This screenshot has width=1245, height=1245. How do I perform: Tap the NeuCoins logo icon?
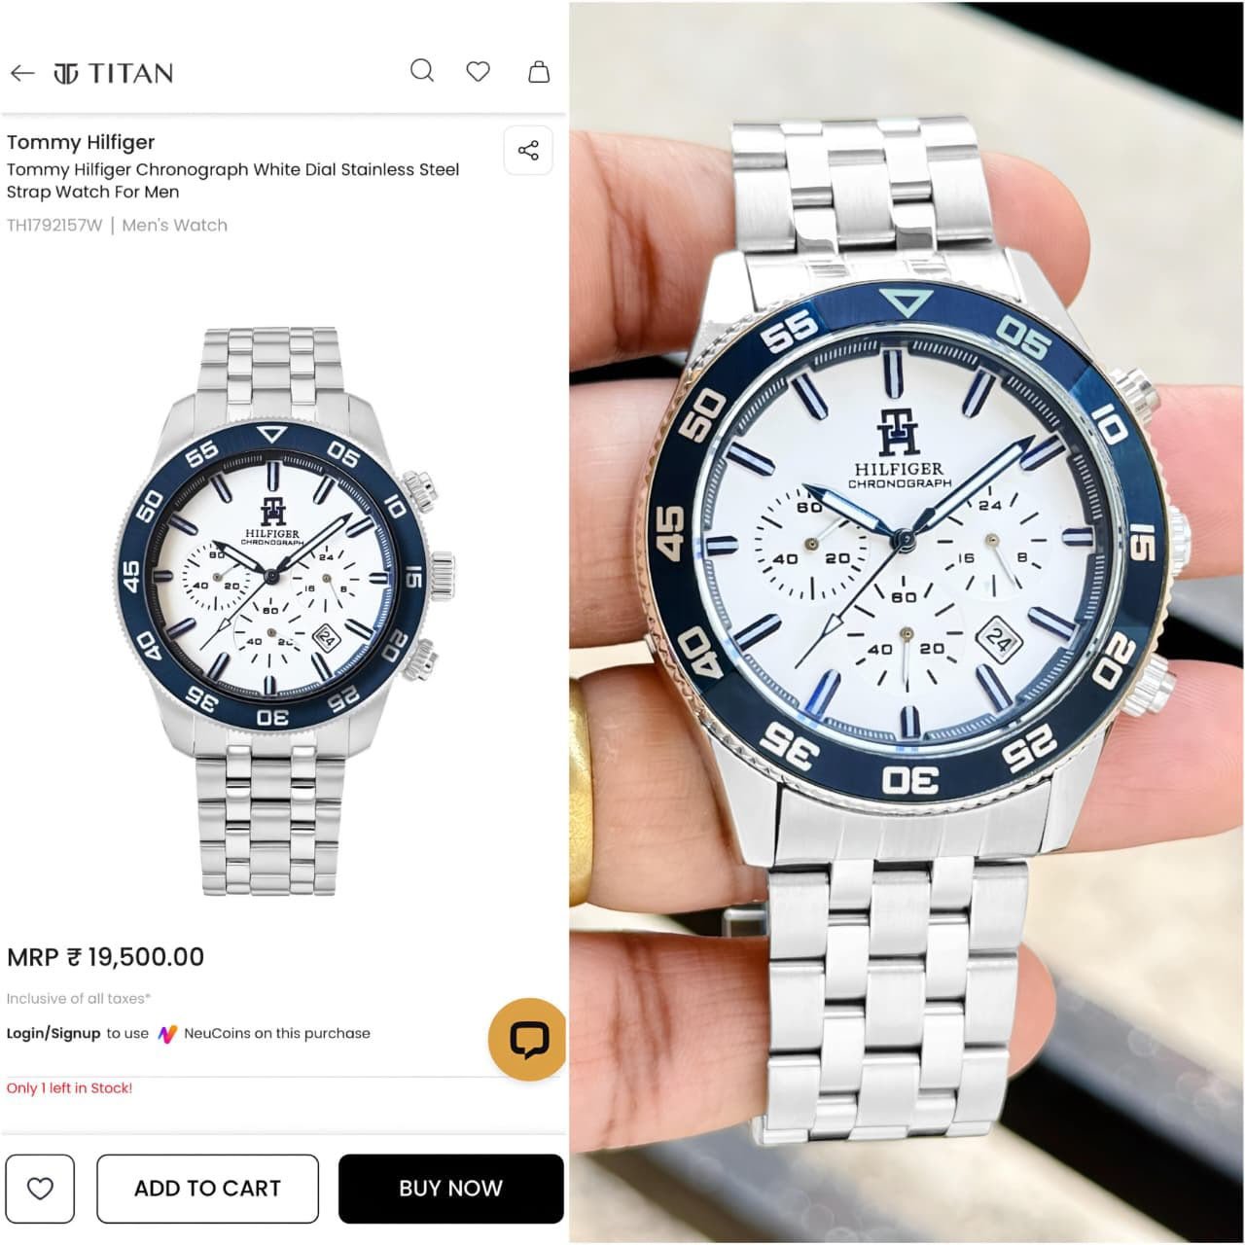point(167,1034)
